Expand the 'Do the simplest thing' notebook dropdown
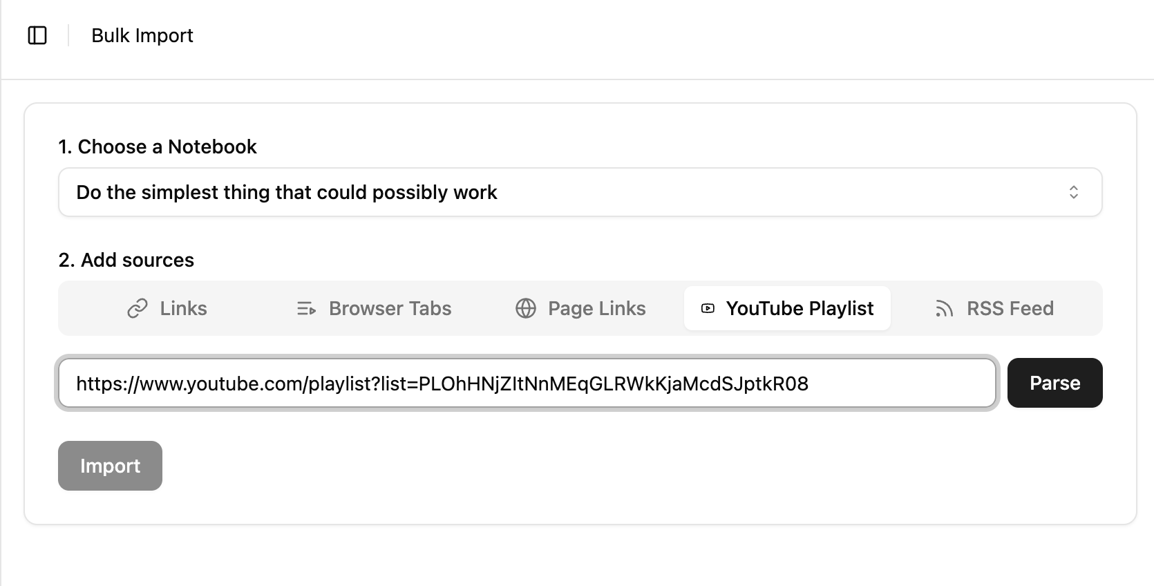The height and width of the screenshot is (586, 1154). 580,192
